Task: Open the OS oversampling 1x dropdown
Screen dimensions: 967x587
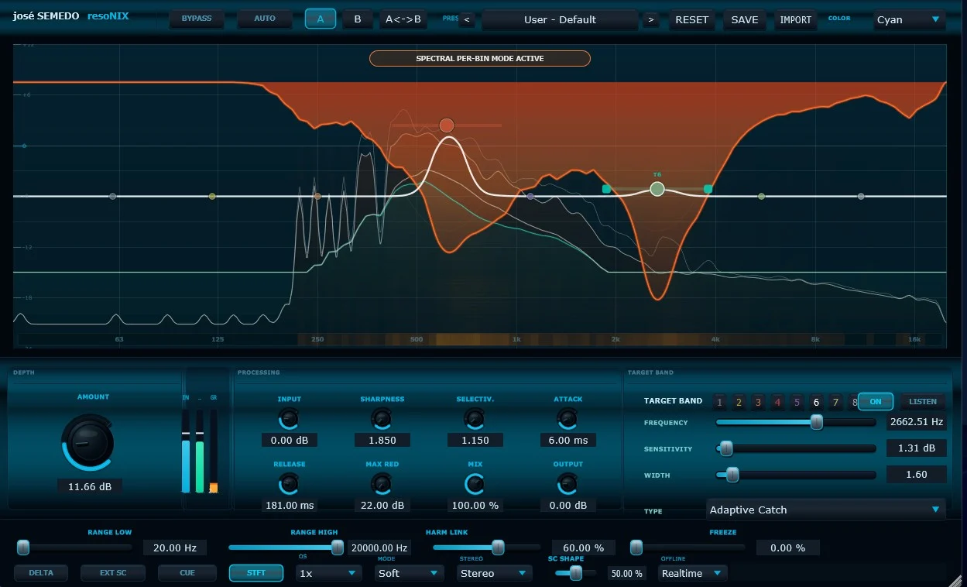Action: [329, 573]
